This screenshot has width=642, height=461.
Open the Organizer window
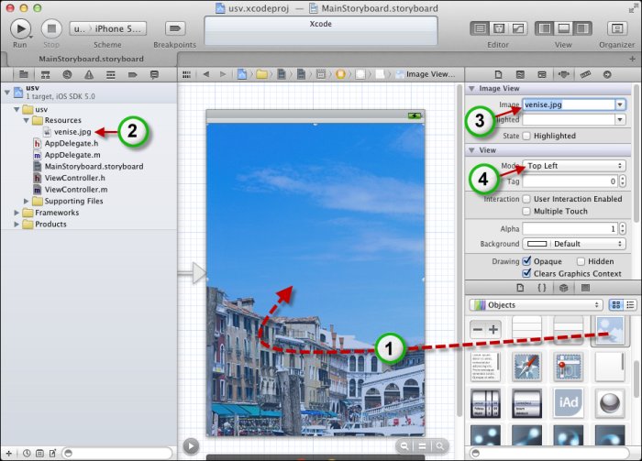tap(616, 28)
